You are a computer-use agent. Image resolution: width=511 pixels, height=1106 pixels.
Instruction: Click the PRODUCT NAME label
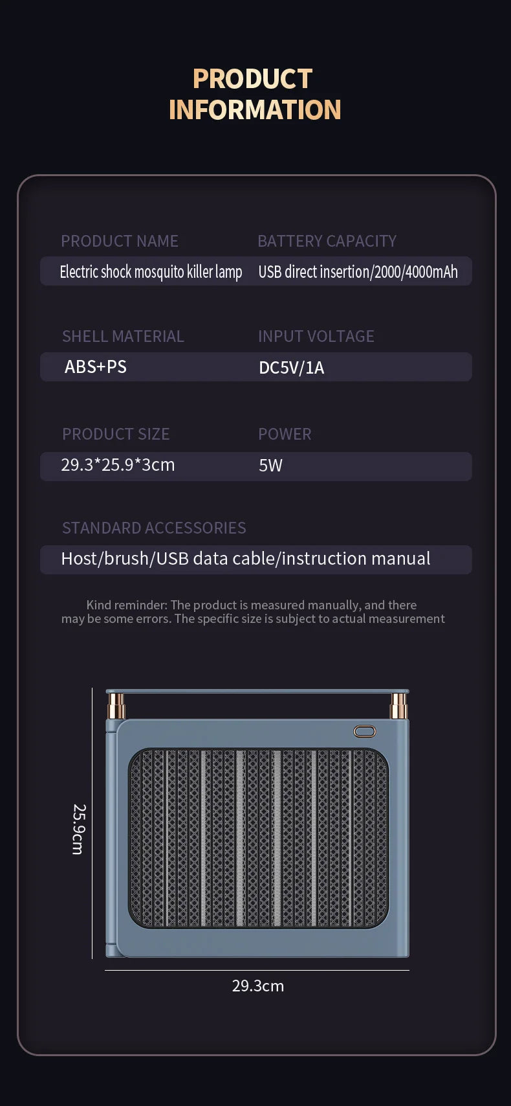120,241
